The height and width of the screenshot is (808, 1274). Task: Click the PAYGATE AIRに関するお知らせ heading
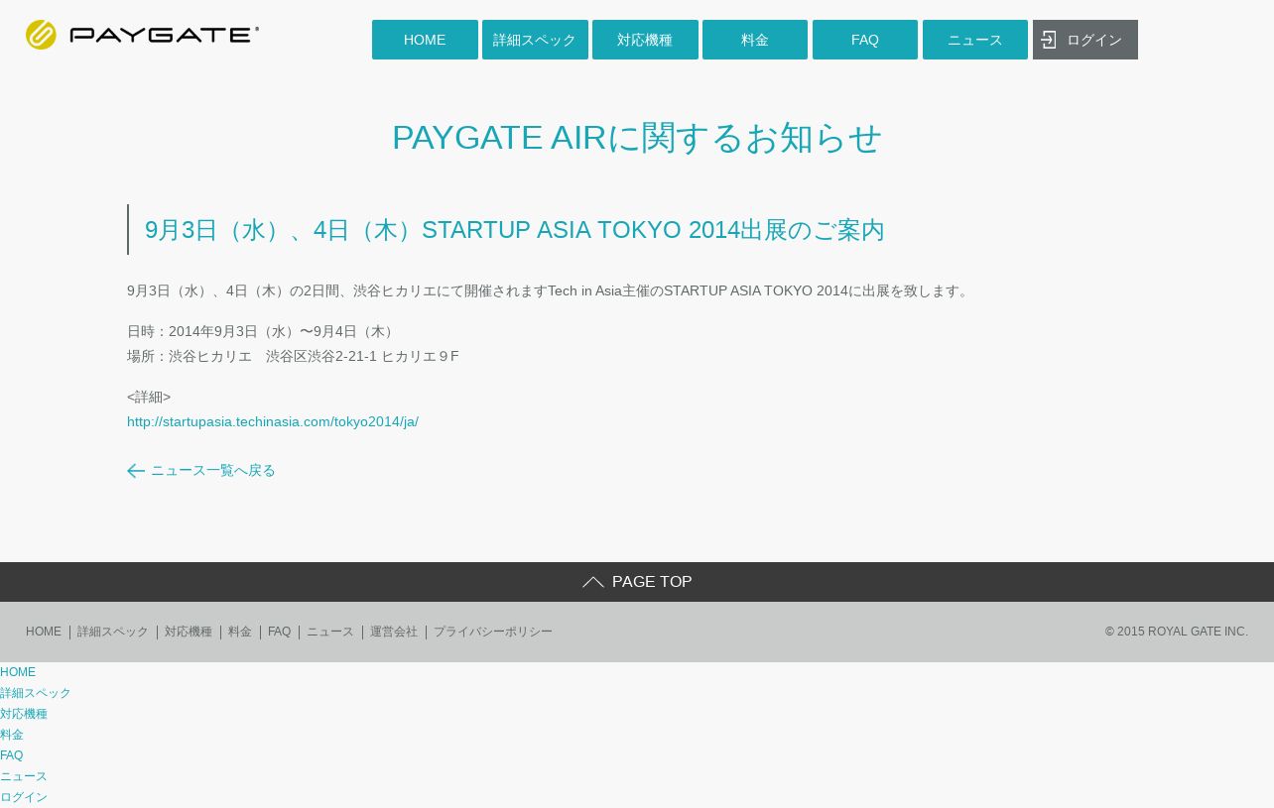click(x=637, y=137)
